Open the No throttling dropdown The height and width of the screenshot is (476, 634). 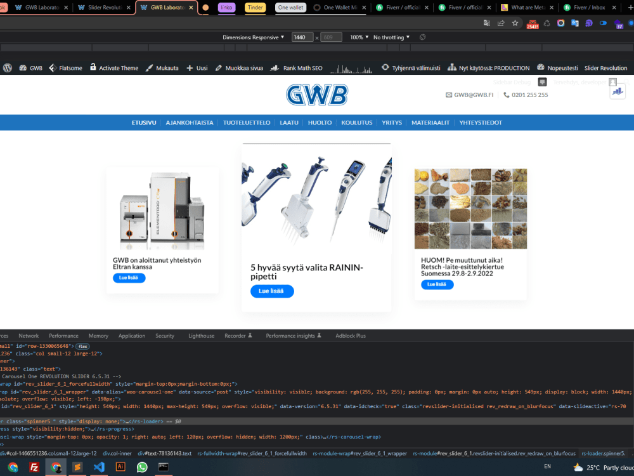coord(391,37)
